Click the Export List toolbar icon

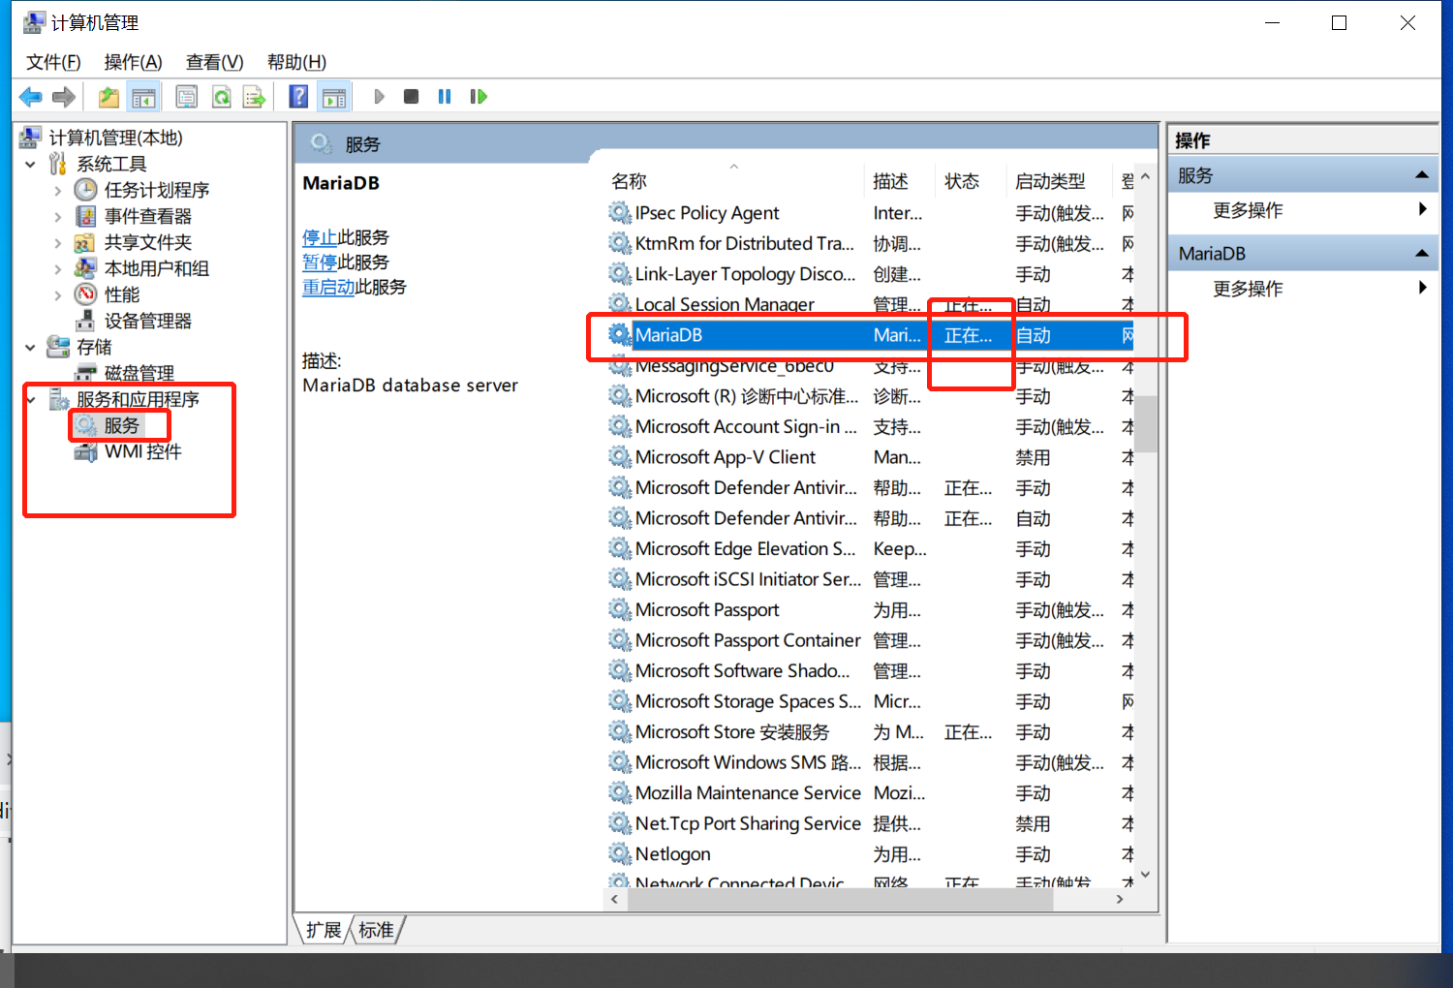255,97
